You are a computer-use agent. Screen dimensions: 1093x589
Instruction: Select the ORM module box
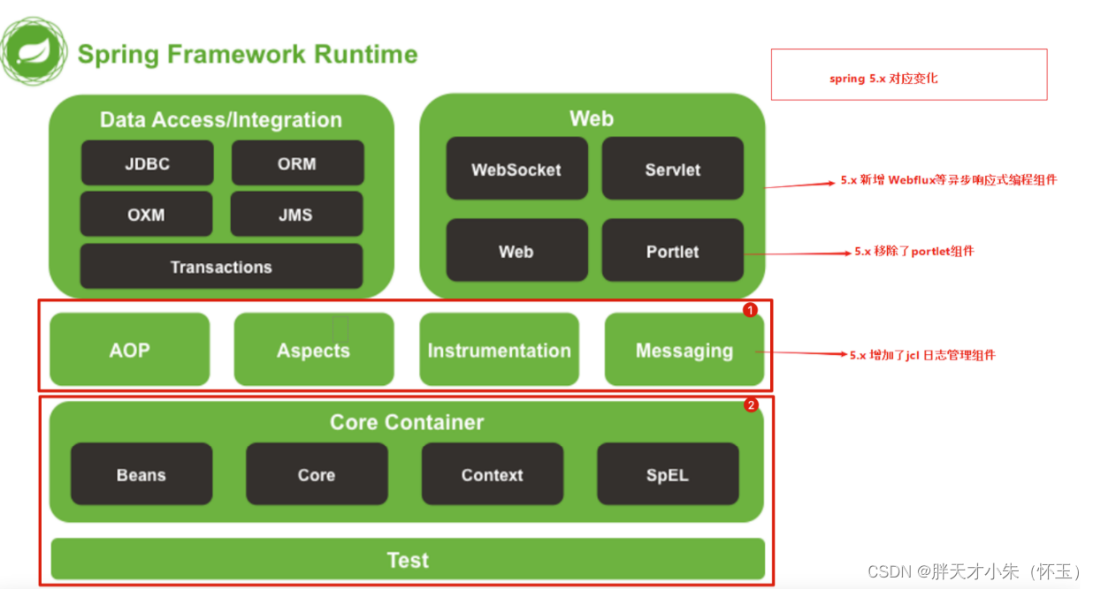coord(297,163)
